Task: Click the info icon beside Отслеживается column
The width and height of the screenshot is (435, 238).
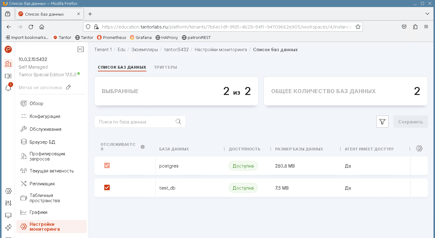Action: tap(142, 147)
